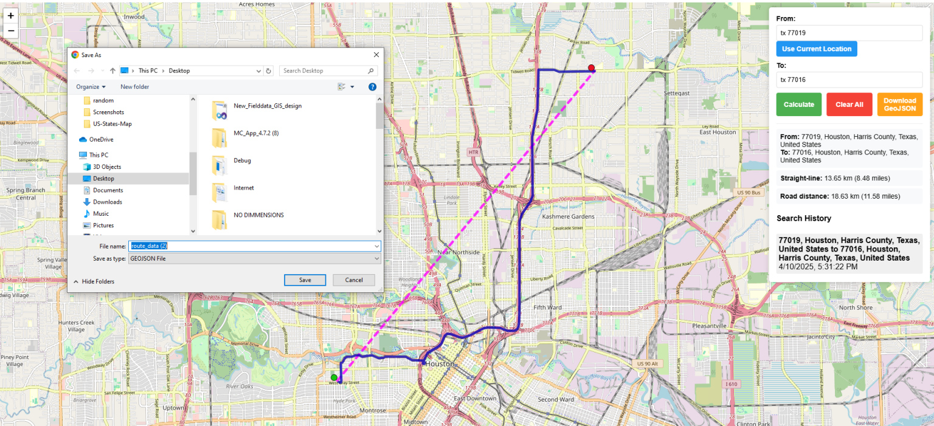The width and height of the screenshot is (934, 426).
Task: Click the red Clear All button
Action: tap(849, 104)
